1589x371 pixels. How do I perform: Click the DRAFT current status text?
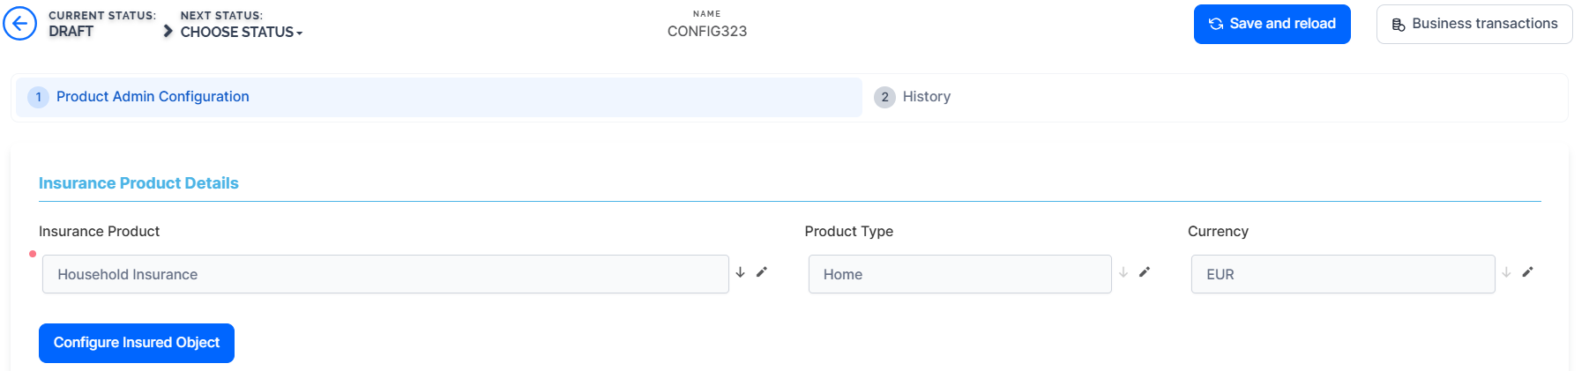click(71, 32)
